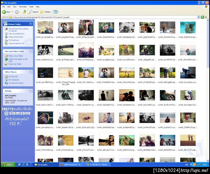Screen dimensions: 210x174
Task: Collapse the Details panel
Action: click(31, 91)
